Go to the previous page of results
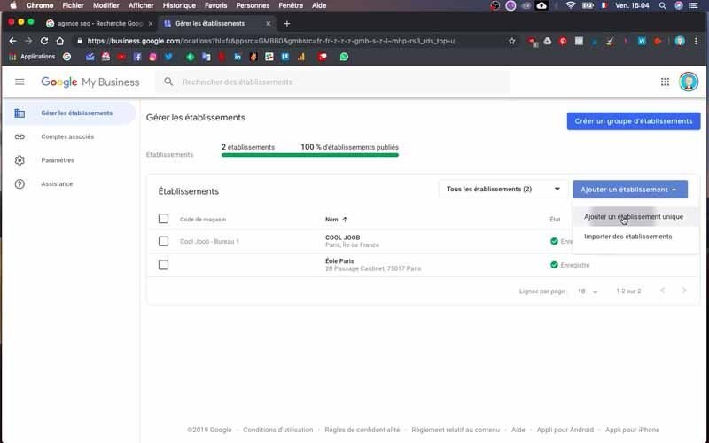The image size is (709, 443). (662, 291)
